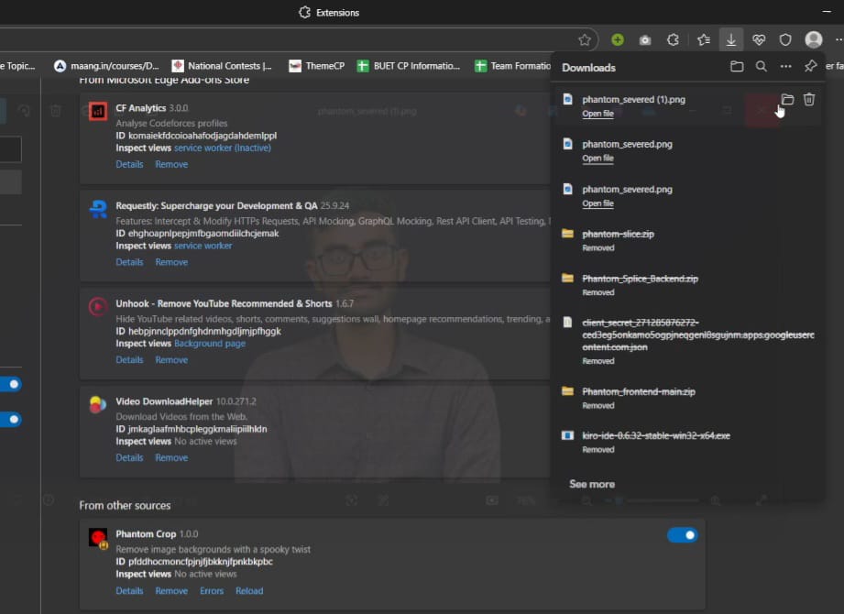Click the Unhook extension icon

pyautogui.click(x=98, y=307)
